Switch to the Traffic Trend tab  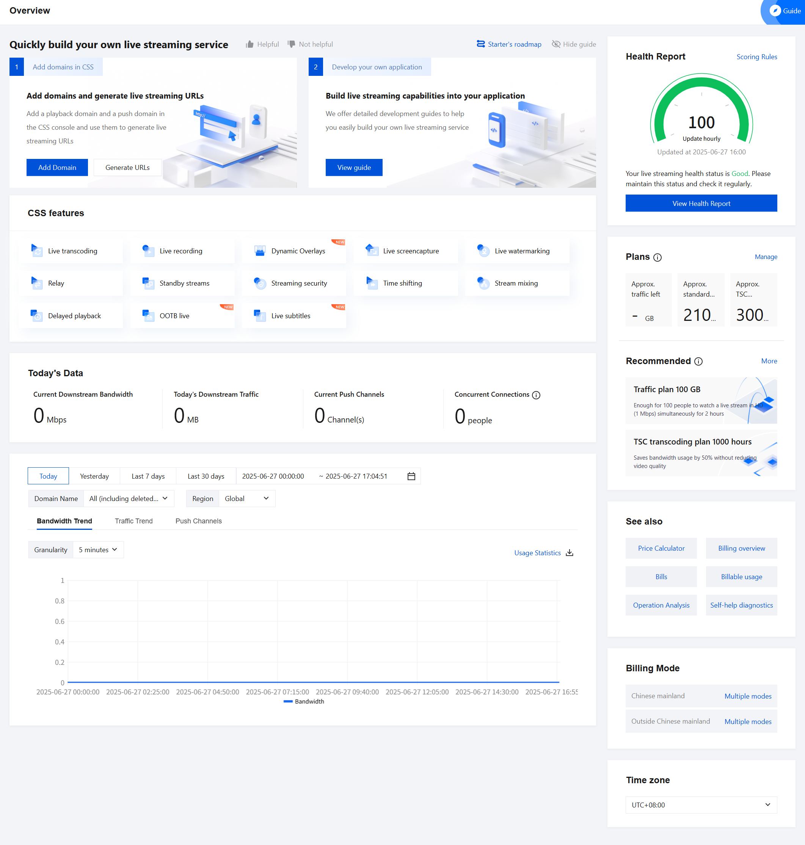[x=133, y=521]
